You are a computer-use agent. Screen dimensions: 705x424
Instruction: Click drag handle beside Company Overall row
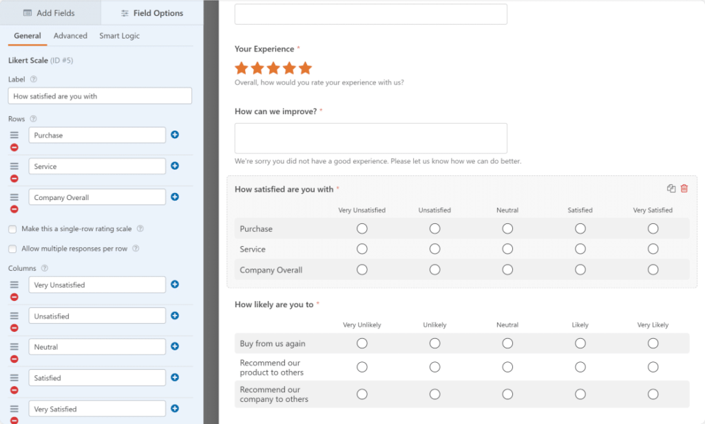click(x=14, y=197)
